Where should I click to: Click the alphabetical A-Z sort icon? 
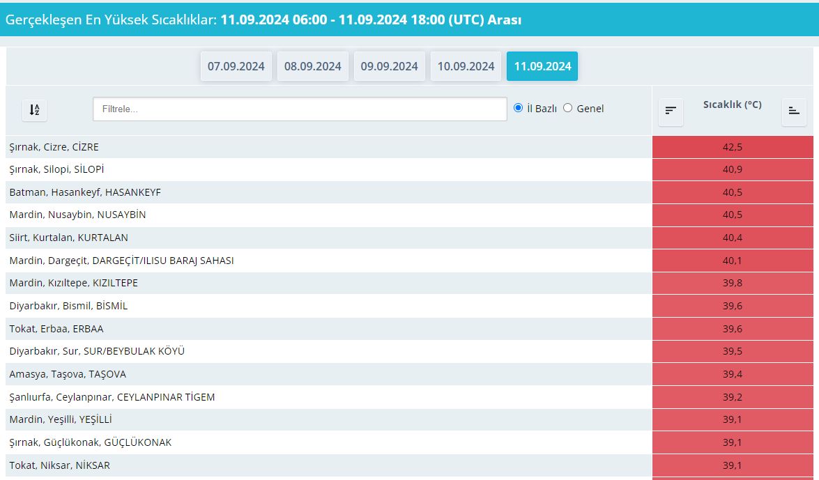click(34, 109)
